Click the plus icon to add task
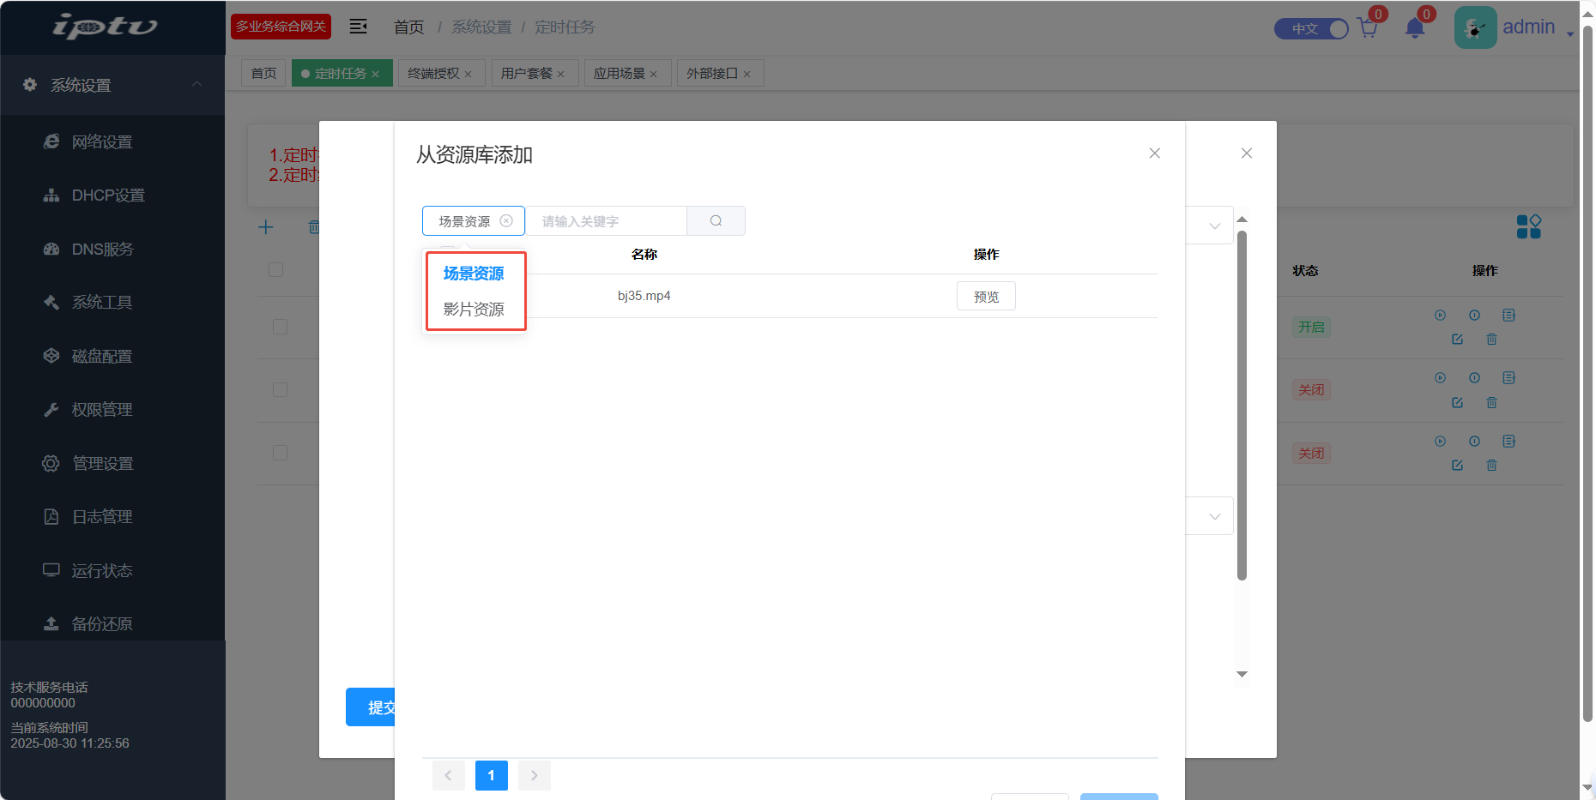Image resolution: width=1596 pixels, height=800 pixels. point(266,227)
